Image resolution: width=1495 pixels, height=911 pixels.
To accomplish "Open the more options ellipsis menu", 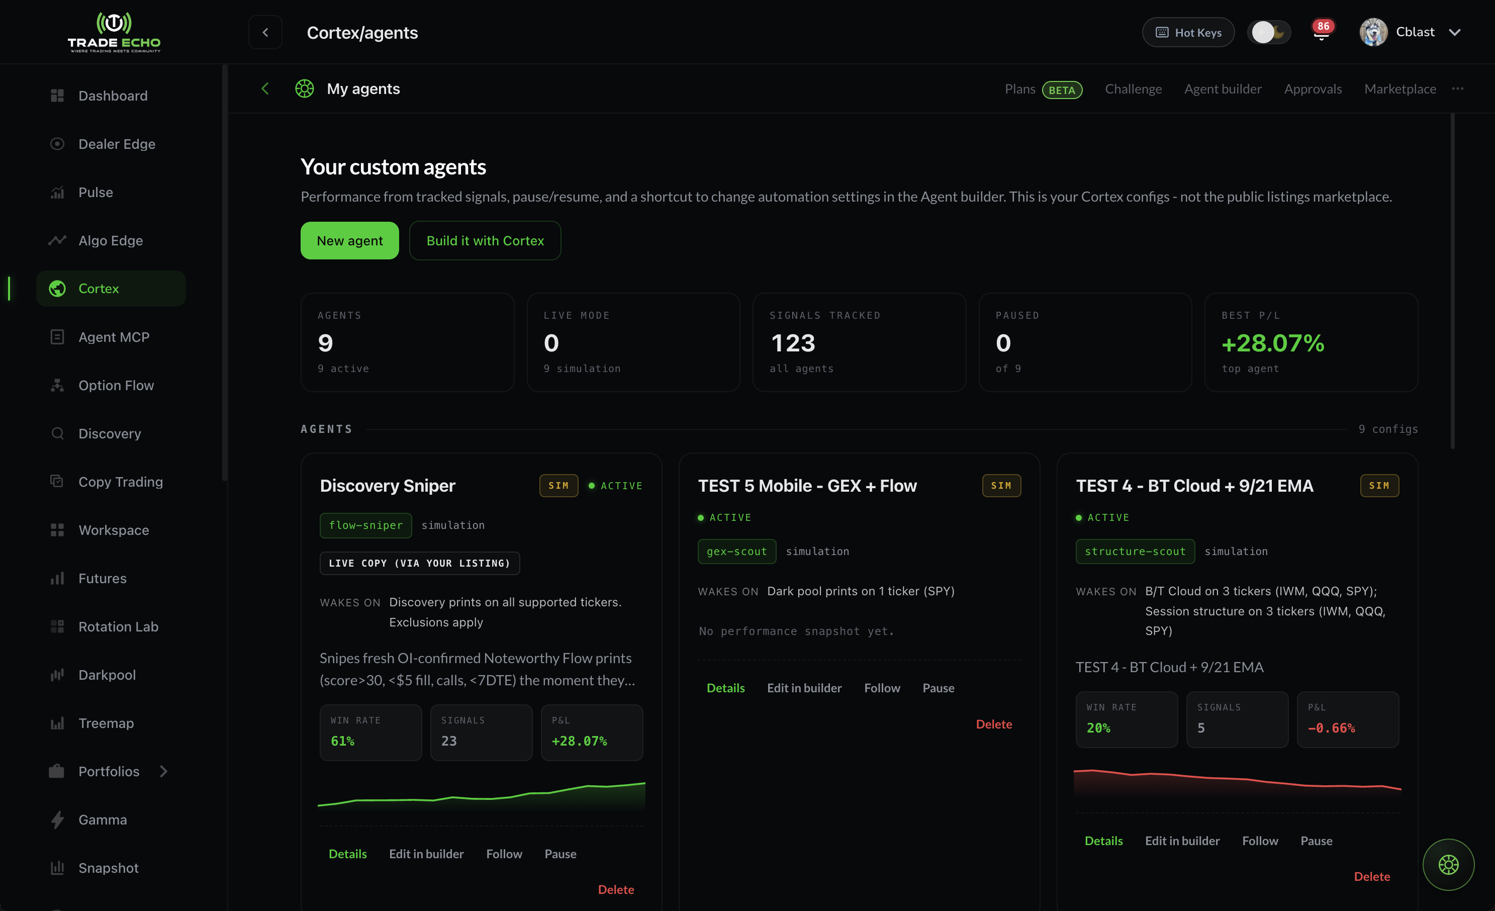I will pyautogui.click(x=1457, y=88).
